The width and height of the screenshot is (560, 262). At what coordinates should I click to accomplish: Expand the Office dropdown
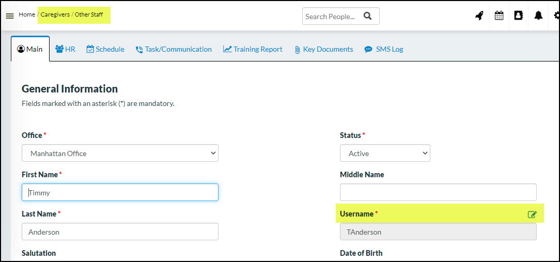point(120,153)
